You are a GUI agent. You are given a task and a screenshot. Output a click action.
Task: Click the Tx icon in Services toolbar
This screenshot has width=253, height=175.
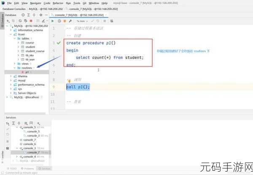(x=8, y=123)
